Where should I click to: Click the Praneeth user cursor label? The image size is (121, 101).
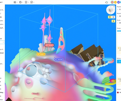point(108,60)
